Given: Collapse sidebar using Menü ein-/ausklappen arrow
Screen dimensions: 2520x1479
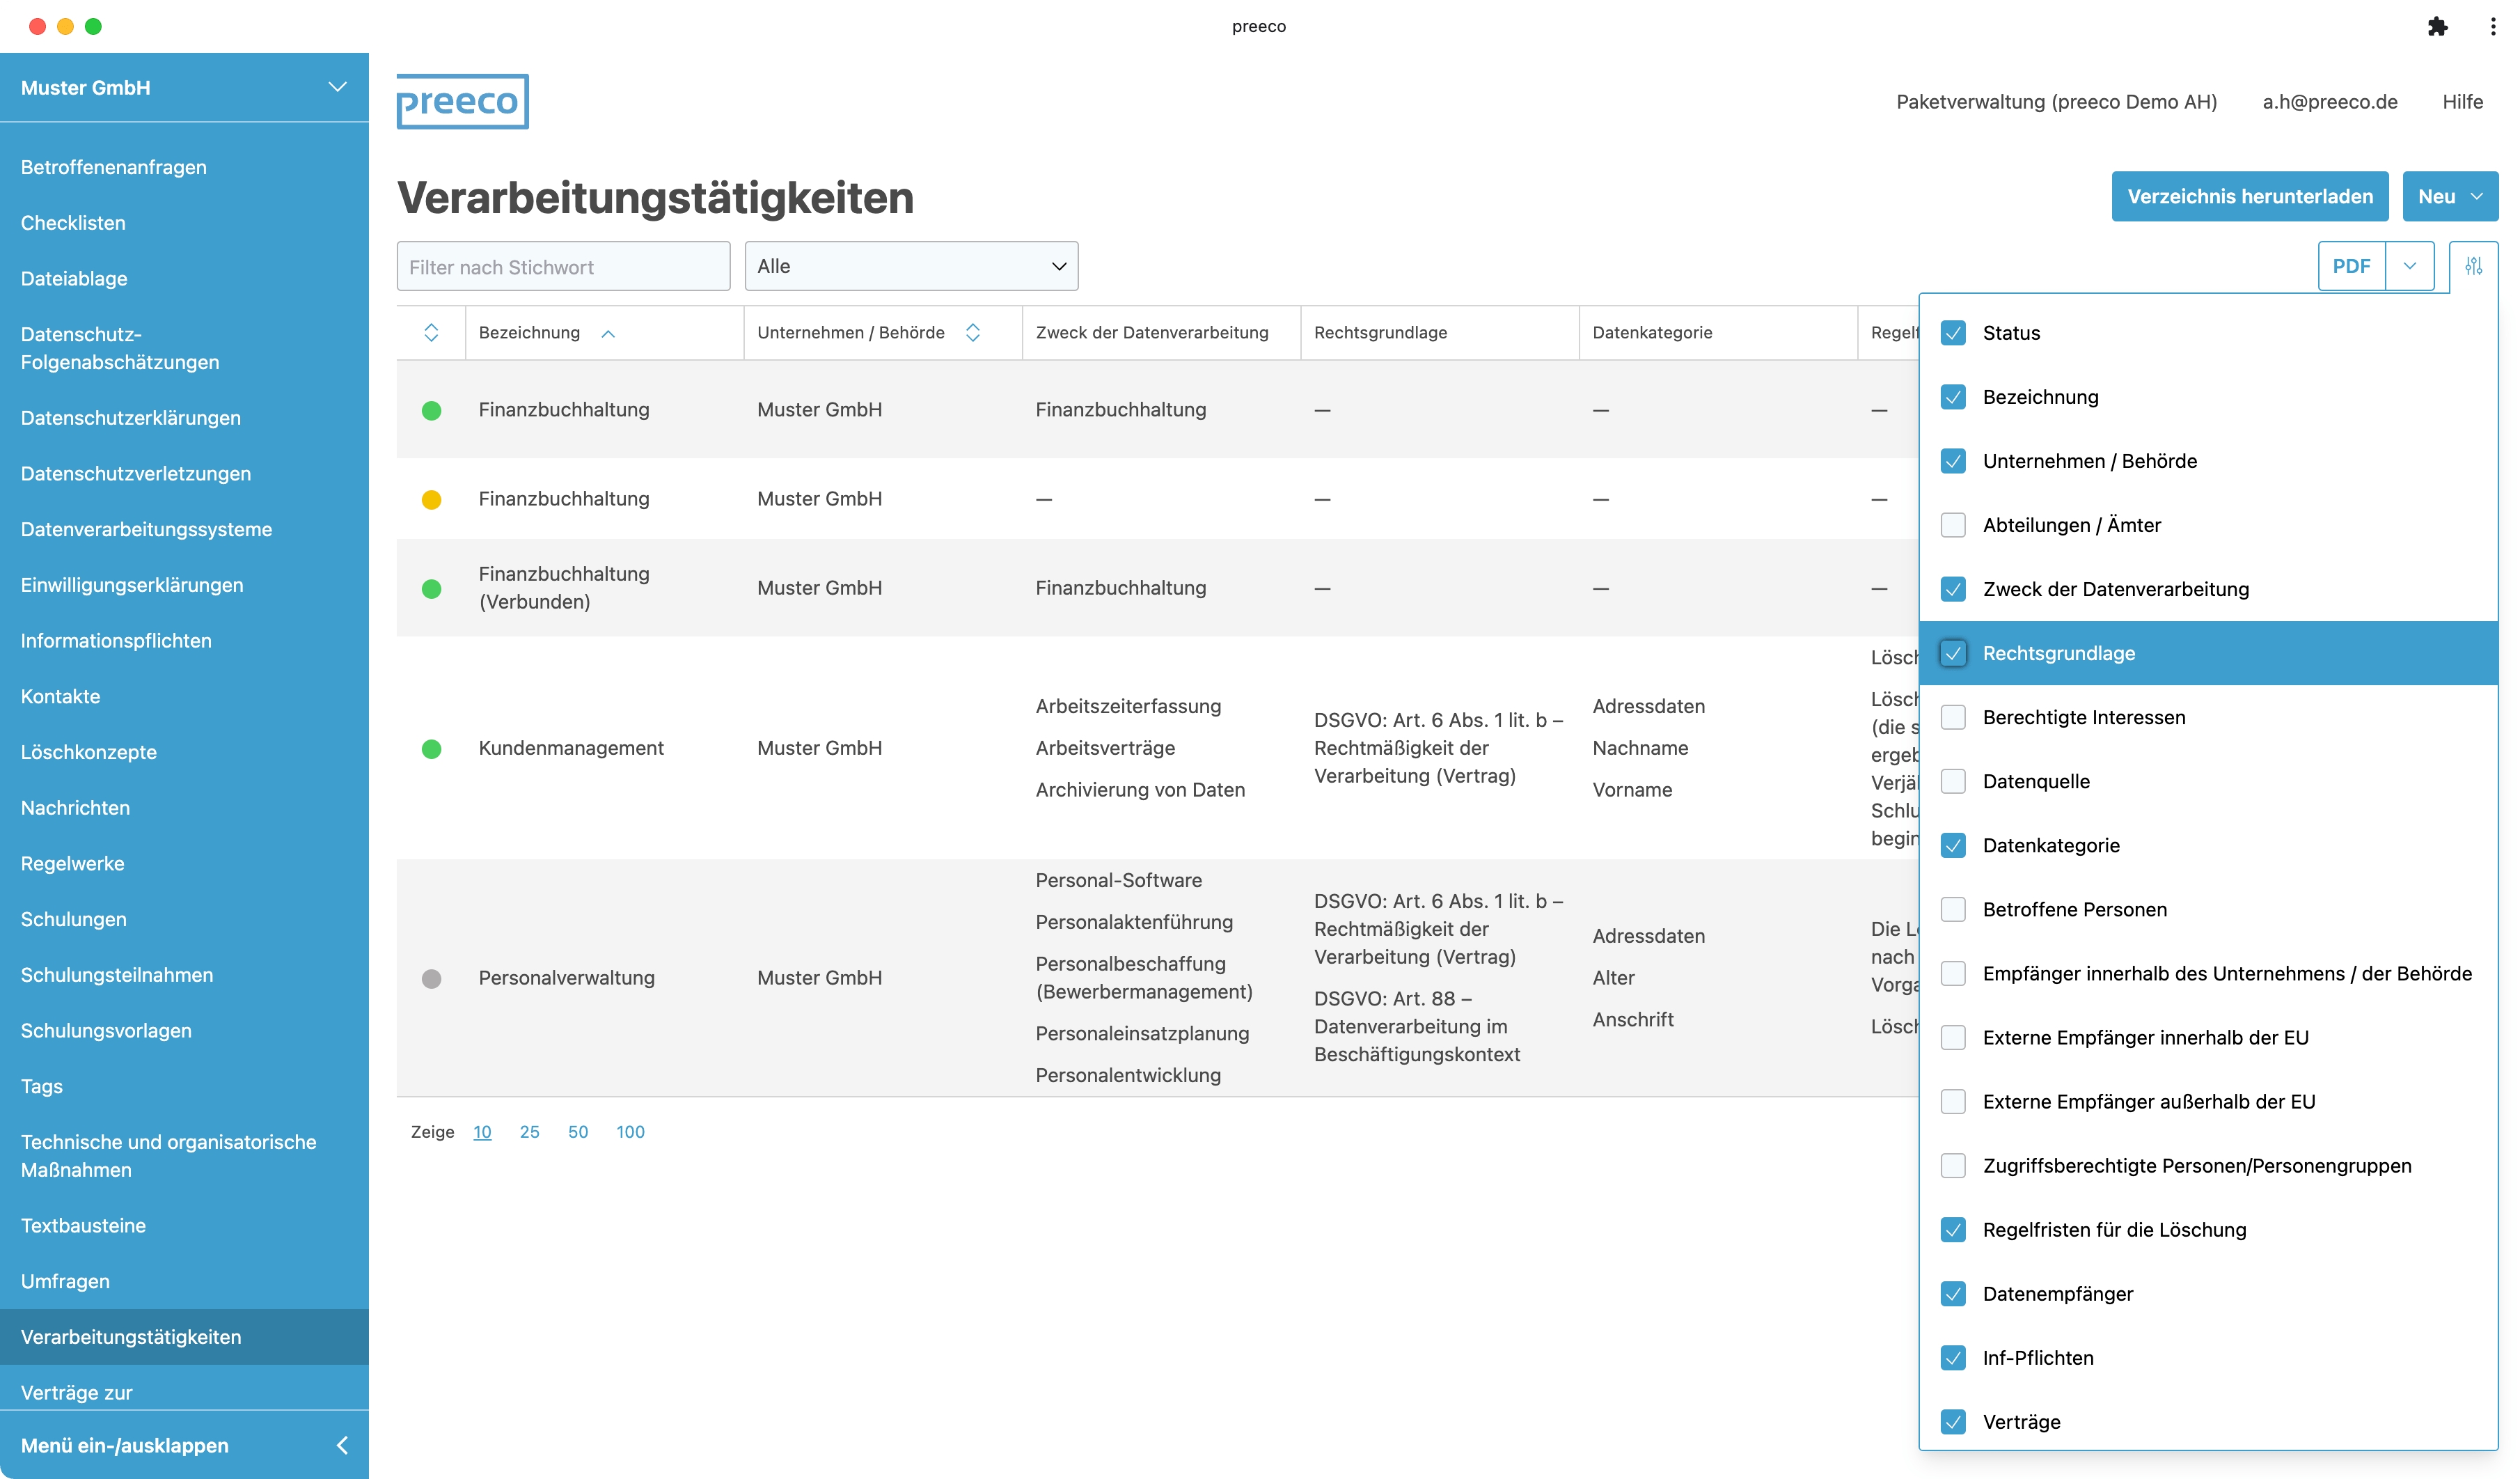Looking at the screenshot, I should (x=342, y=1444).
